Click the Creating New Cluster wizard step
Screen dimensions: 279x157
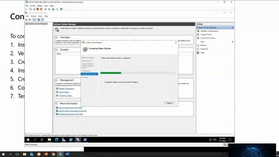click(89, 74)
